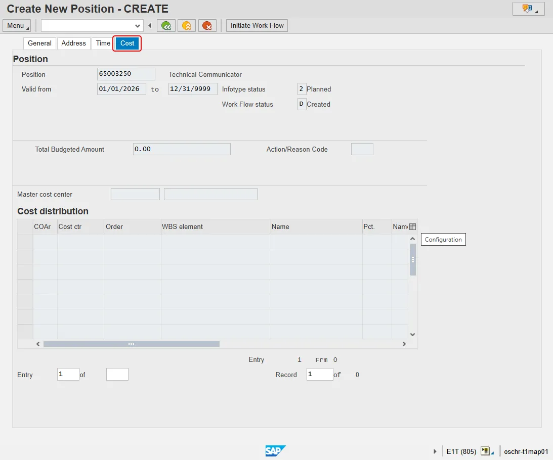
Task: Switch to the Address tab
Action: pyautogui.click(x=73, y=43)
